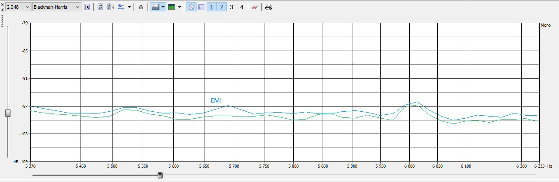Toggle the circle-slash disable icon
Viewport: 559px width, 182px height.
coord(191,7)
